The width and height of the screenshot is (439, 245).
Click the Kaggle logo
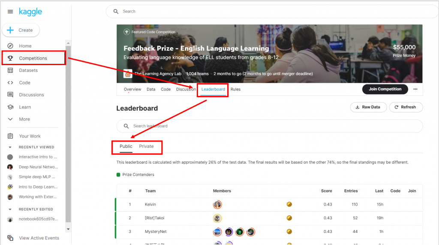pyautogui.click(x=30, y=12)
